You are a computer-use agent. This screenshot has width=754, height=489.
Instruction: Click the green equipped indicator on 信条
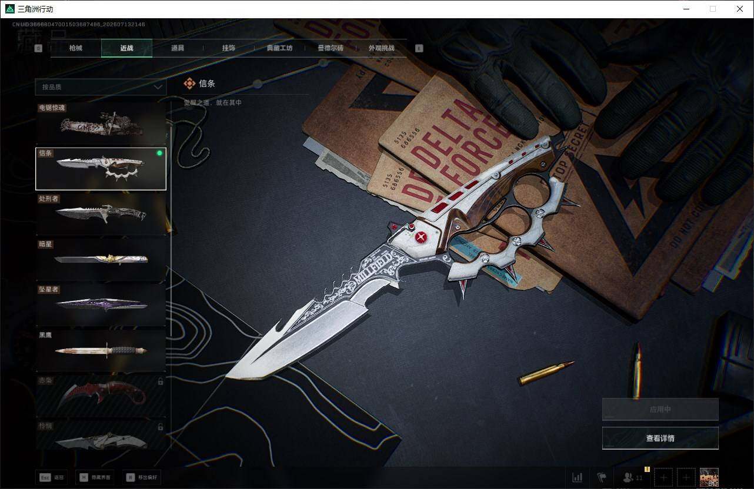(159, 153)
